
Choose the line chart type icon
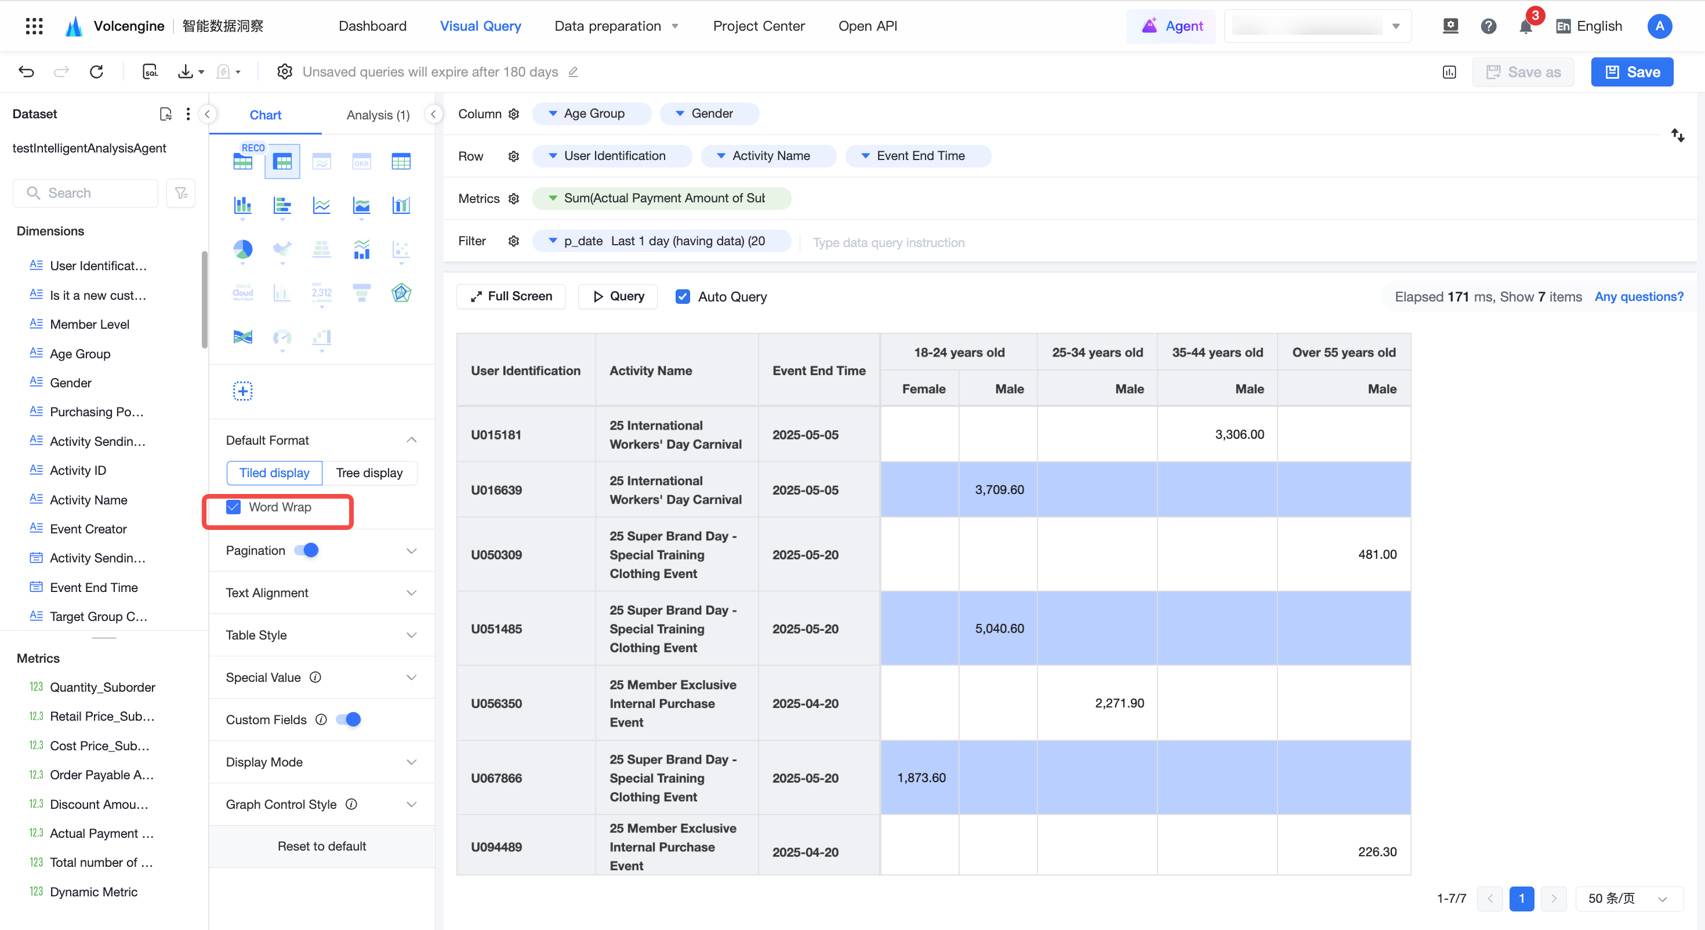coord(322,206)
